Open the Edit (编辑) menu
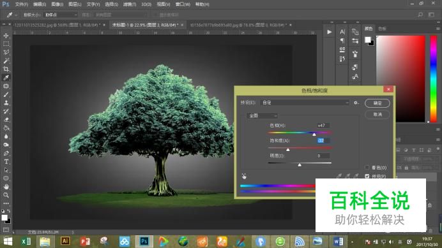Viewport: 442px width, 248px height. pos(40,4)
